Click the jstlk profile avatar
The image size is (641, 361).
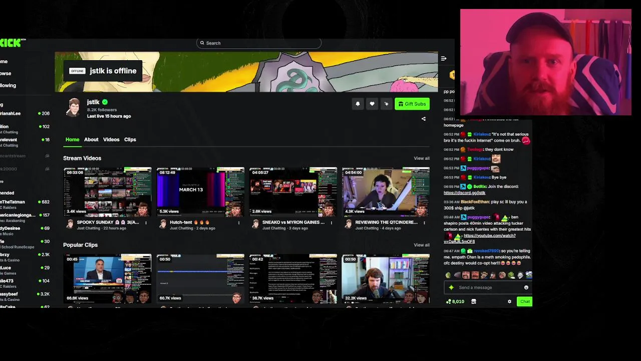pyautogui.click(x=74, y=107)
